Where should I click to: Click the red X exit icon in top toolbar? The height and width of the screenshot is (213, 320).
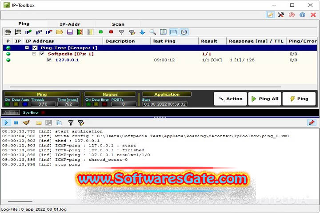point(313,15)
